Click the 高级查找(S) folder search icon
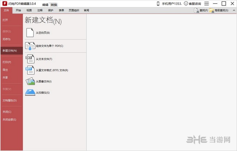Image resolution: width=237 pixels, height=151 pixels. pyautogui.click(x=212, y=11)
